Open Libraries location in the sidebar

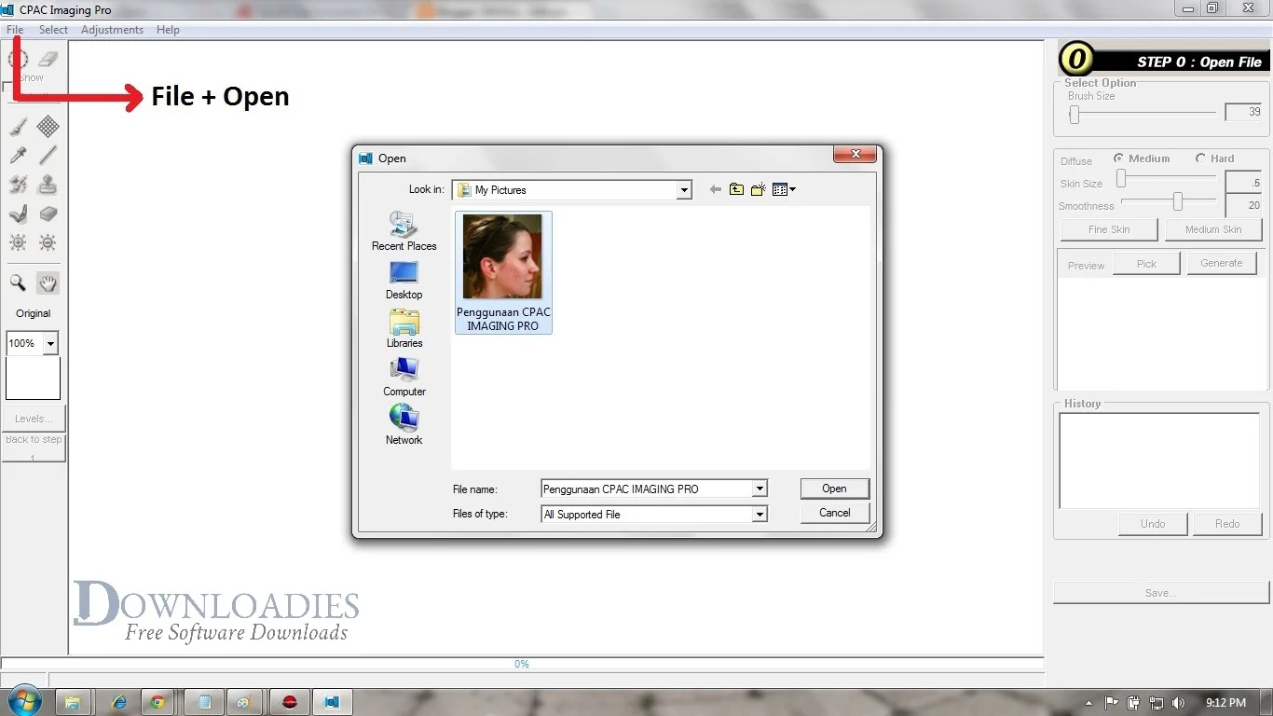coord(404,328)
